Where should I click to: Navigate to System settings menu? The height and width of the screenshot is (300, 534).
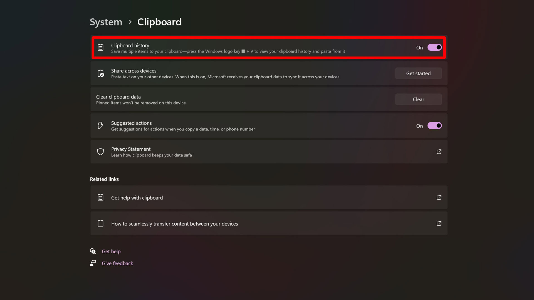(106, 22)
